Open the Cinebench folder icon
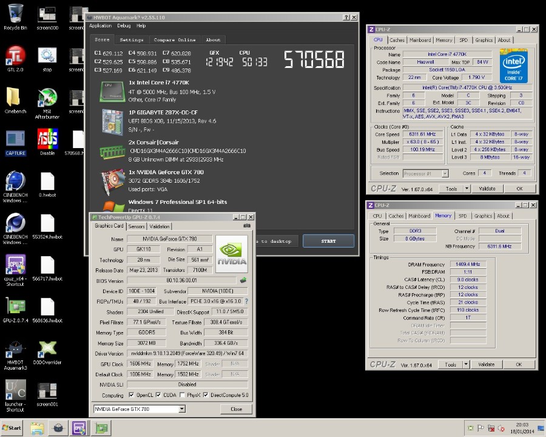 [x=15, y=100]
